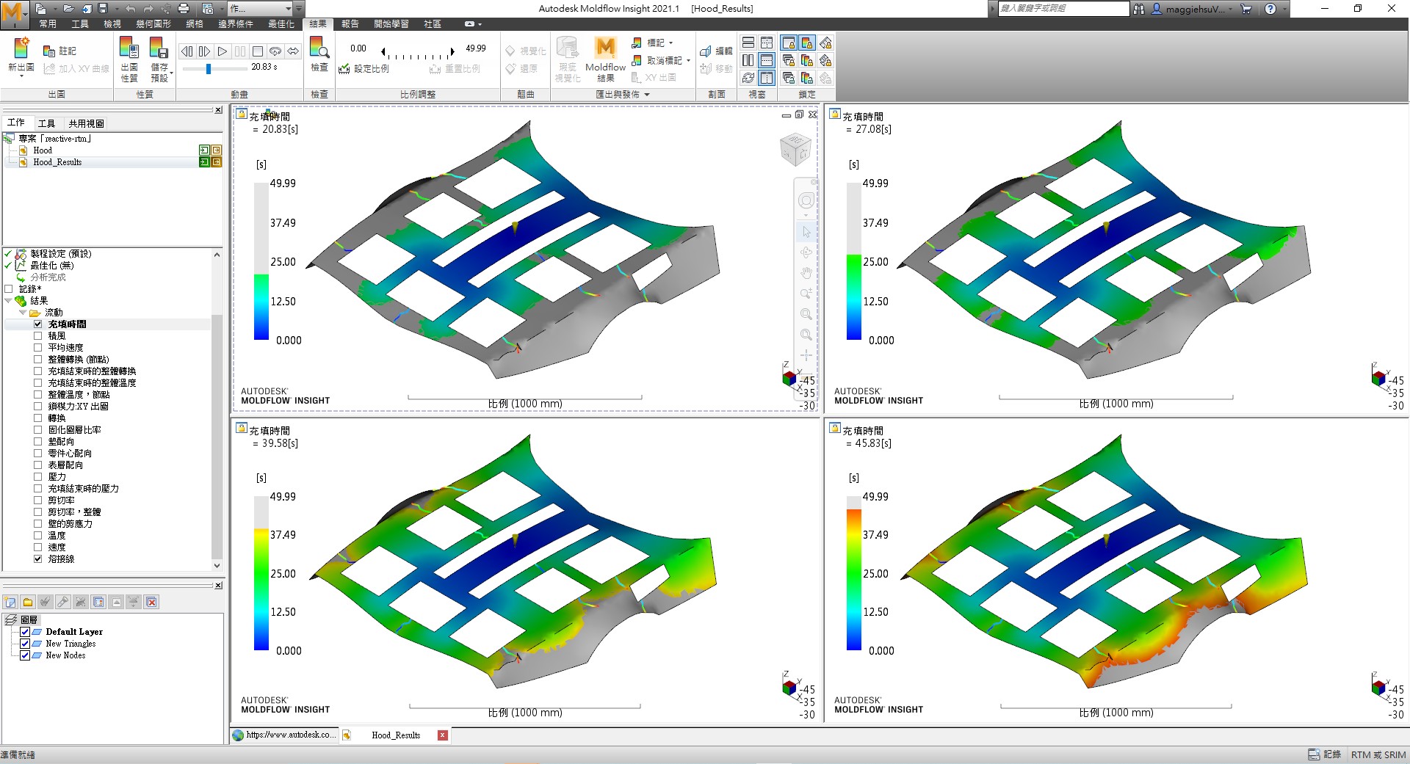Split windows horizontally icon in 視窗 group
This screenshot has width=1410, height=764.
(x=748, y=43)
